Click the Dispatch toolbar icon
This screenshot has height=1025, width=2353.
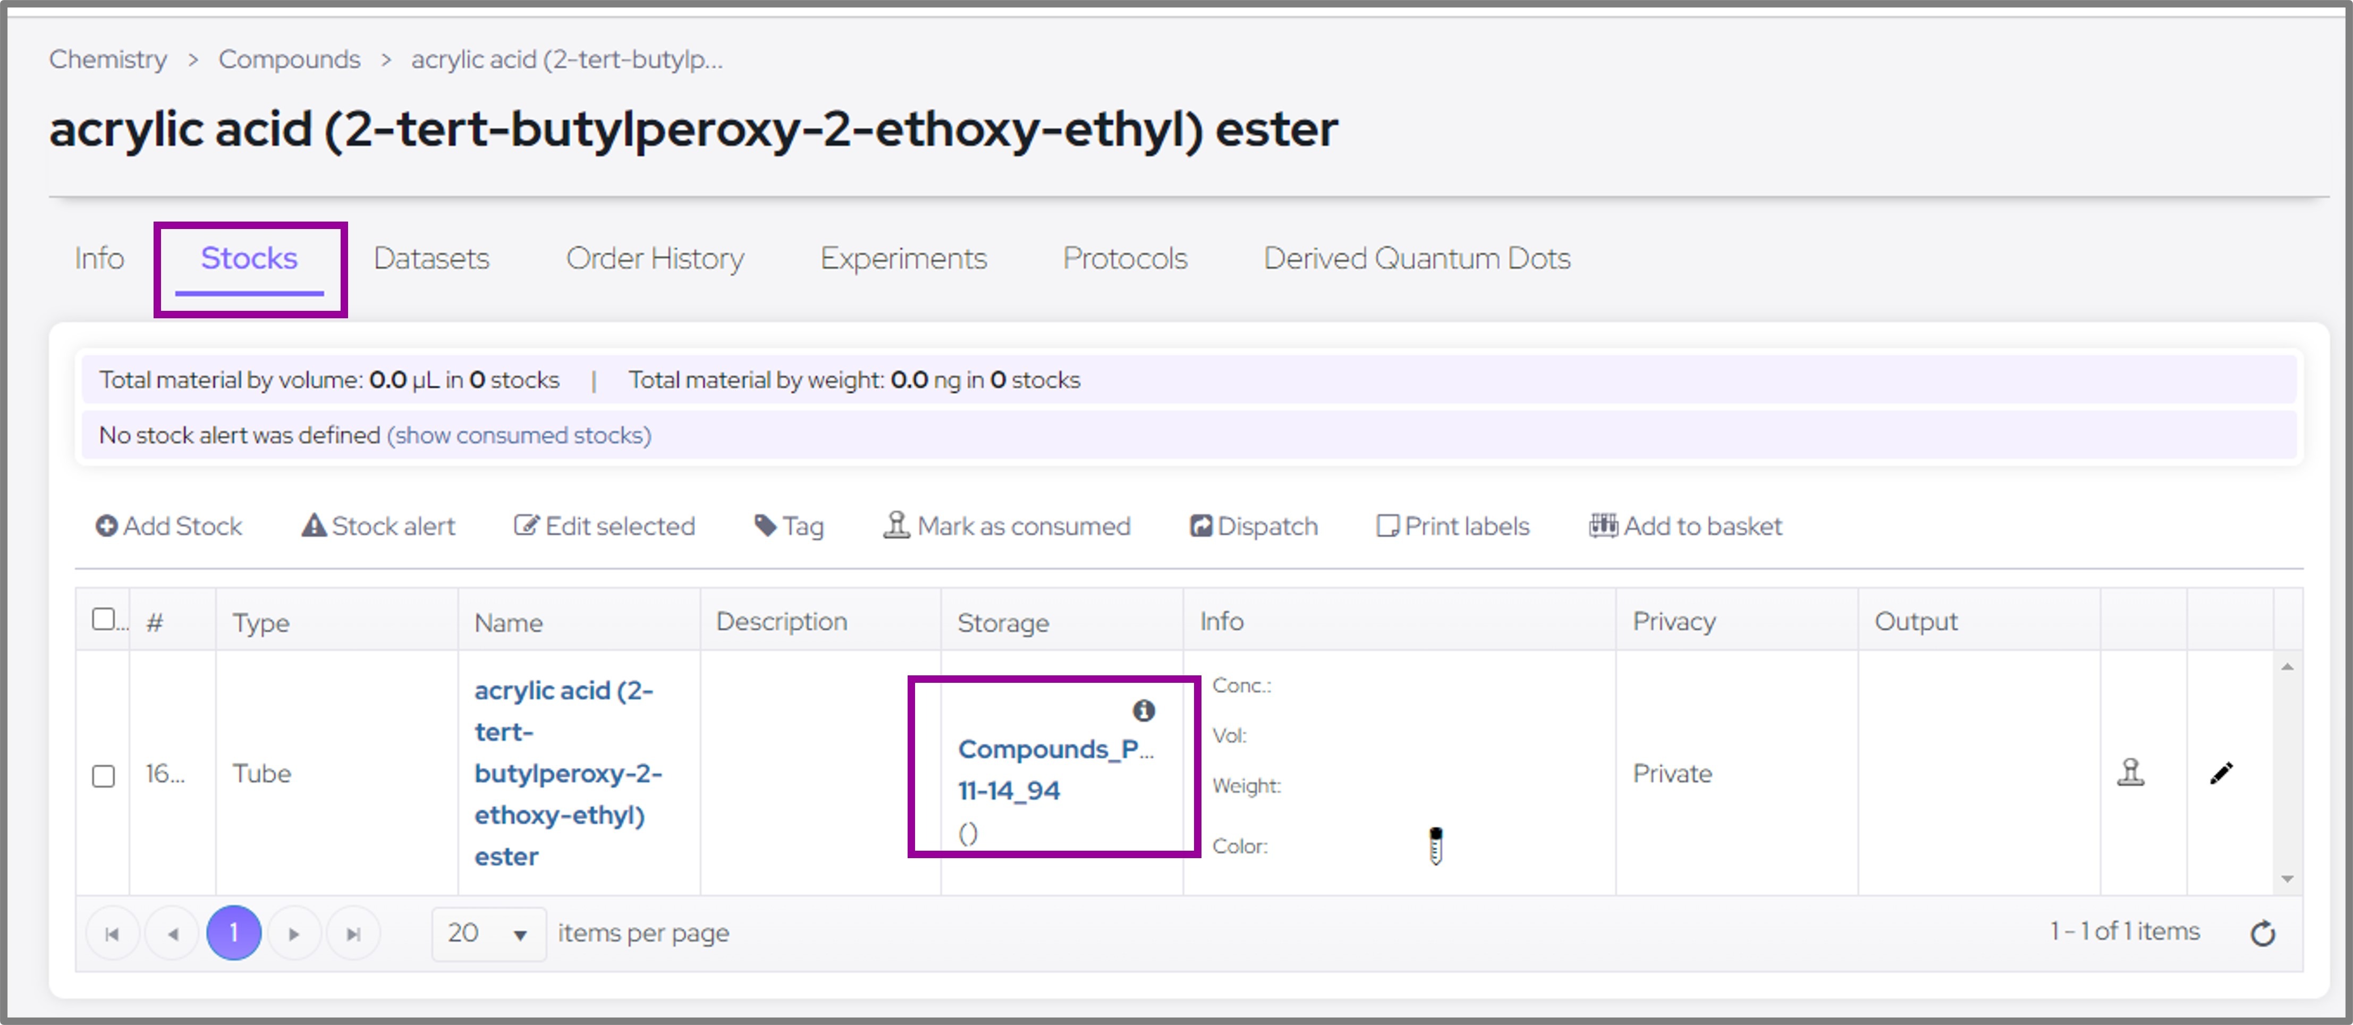coord(1200,526)
